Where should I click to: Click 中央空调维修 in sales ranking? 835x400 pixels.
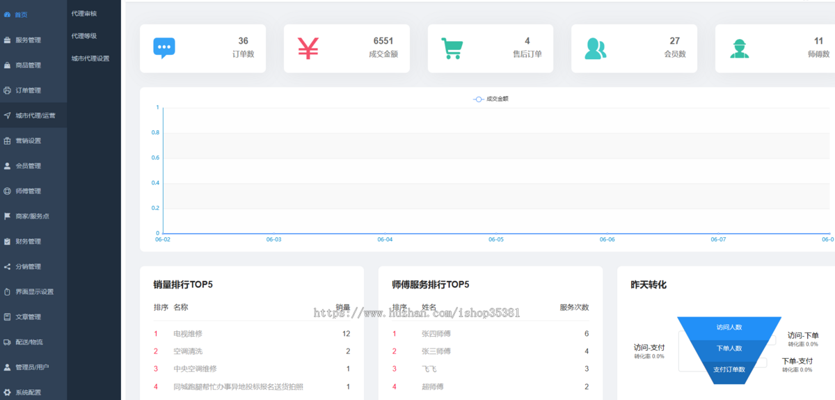tap(195, 369)
